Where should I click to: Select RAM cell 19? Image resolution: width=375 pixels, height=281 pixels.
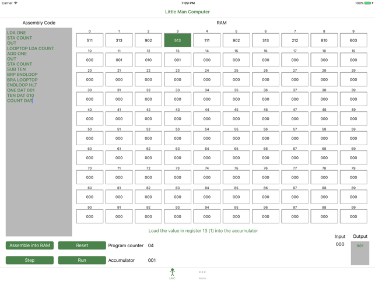(353, 60)
